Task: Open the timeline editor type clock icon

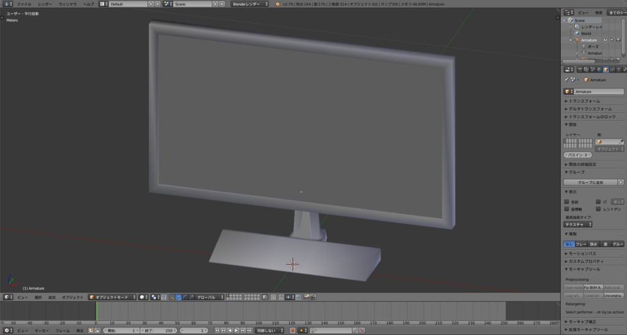Action: click(x=8, y=331)
